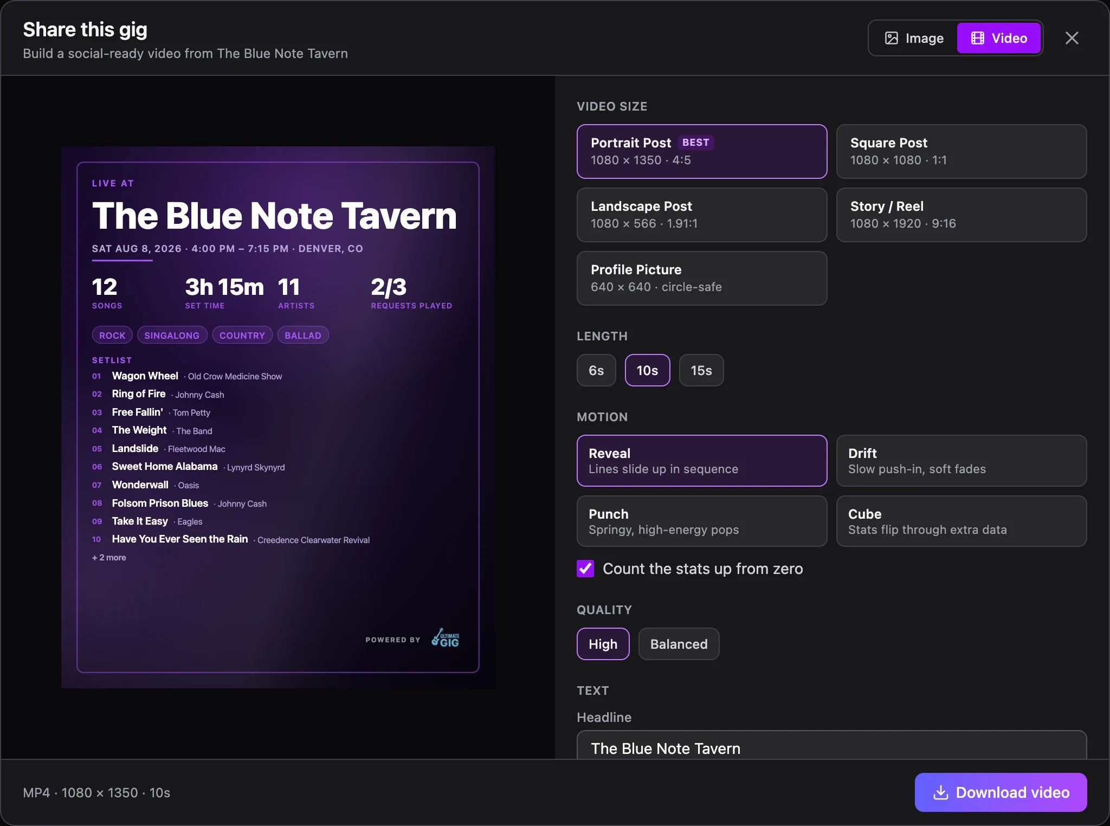Set video length to 10s
Viewport: 1110px width, 826px height.
tap(647, 370)
